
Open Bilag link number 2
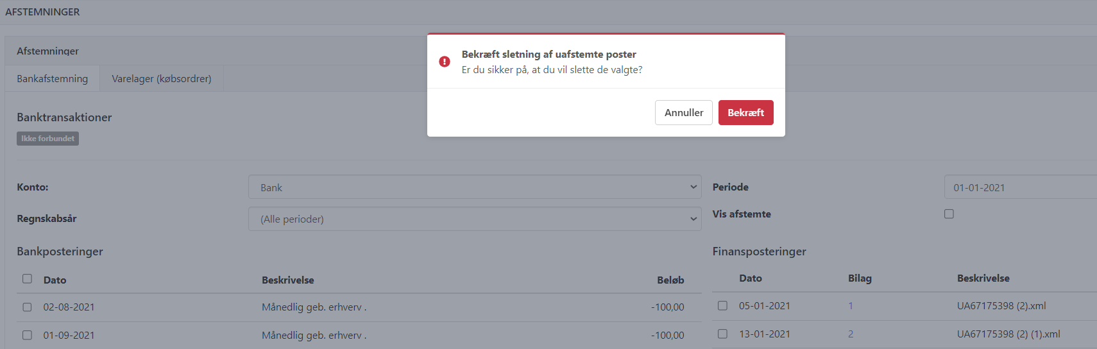pos(851,334)
